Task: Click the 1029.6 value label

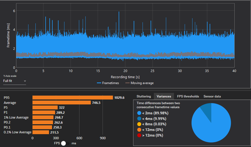Action: pos(119,97)
